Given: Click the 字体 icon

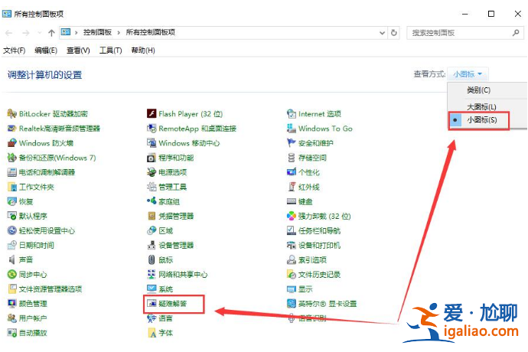Looking at the screenshot, I should coord(152,333).
